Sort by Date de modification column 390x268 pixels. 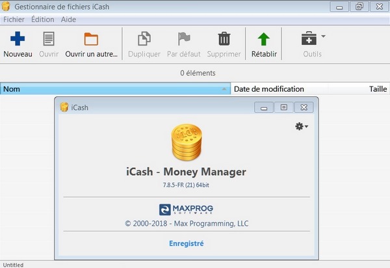click(279, 89)
